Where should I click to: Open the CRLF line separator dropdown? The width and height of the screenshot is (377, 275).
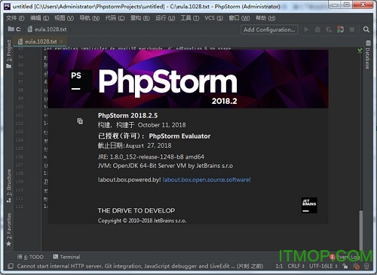click(296, 266)
